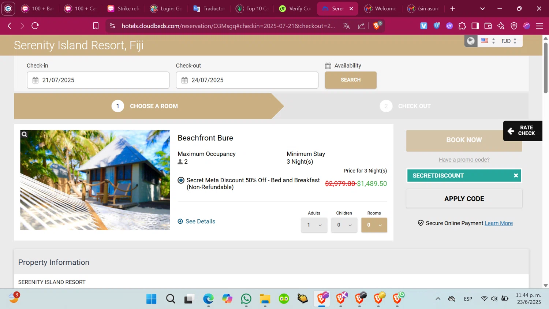Screen dimensions: 549x309
Task: Click the address bar URL
Action: [x=228, y=26]
